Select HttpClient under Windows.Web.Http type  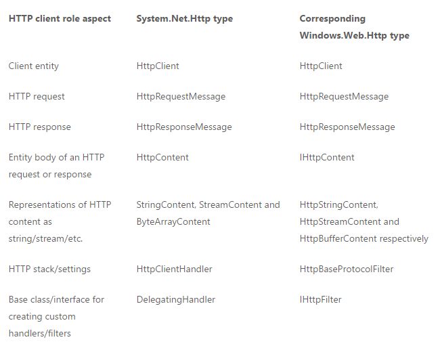coord(321,66)
